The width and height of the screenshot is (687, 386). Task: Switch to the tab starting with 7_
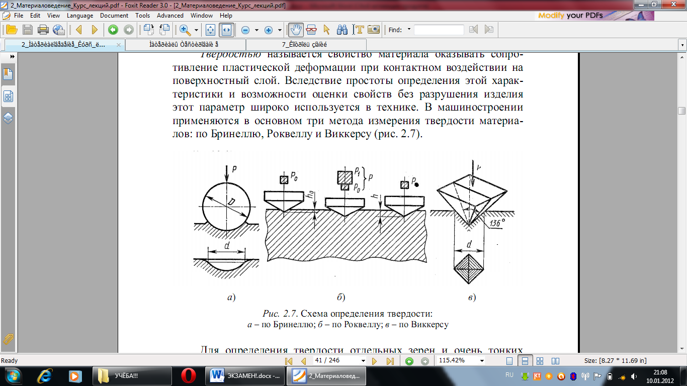pos(305,45)
